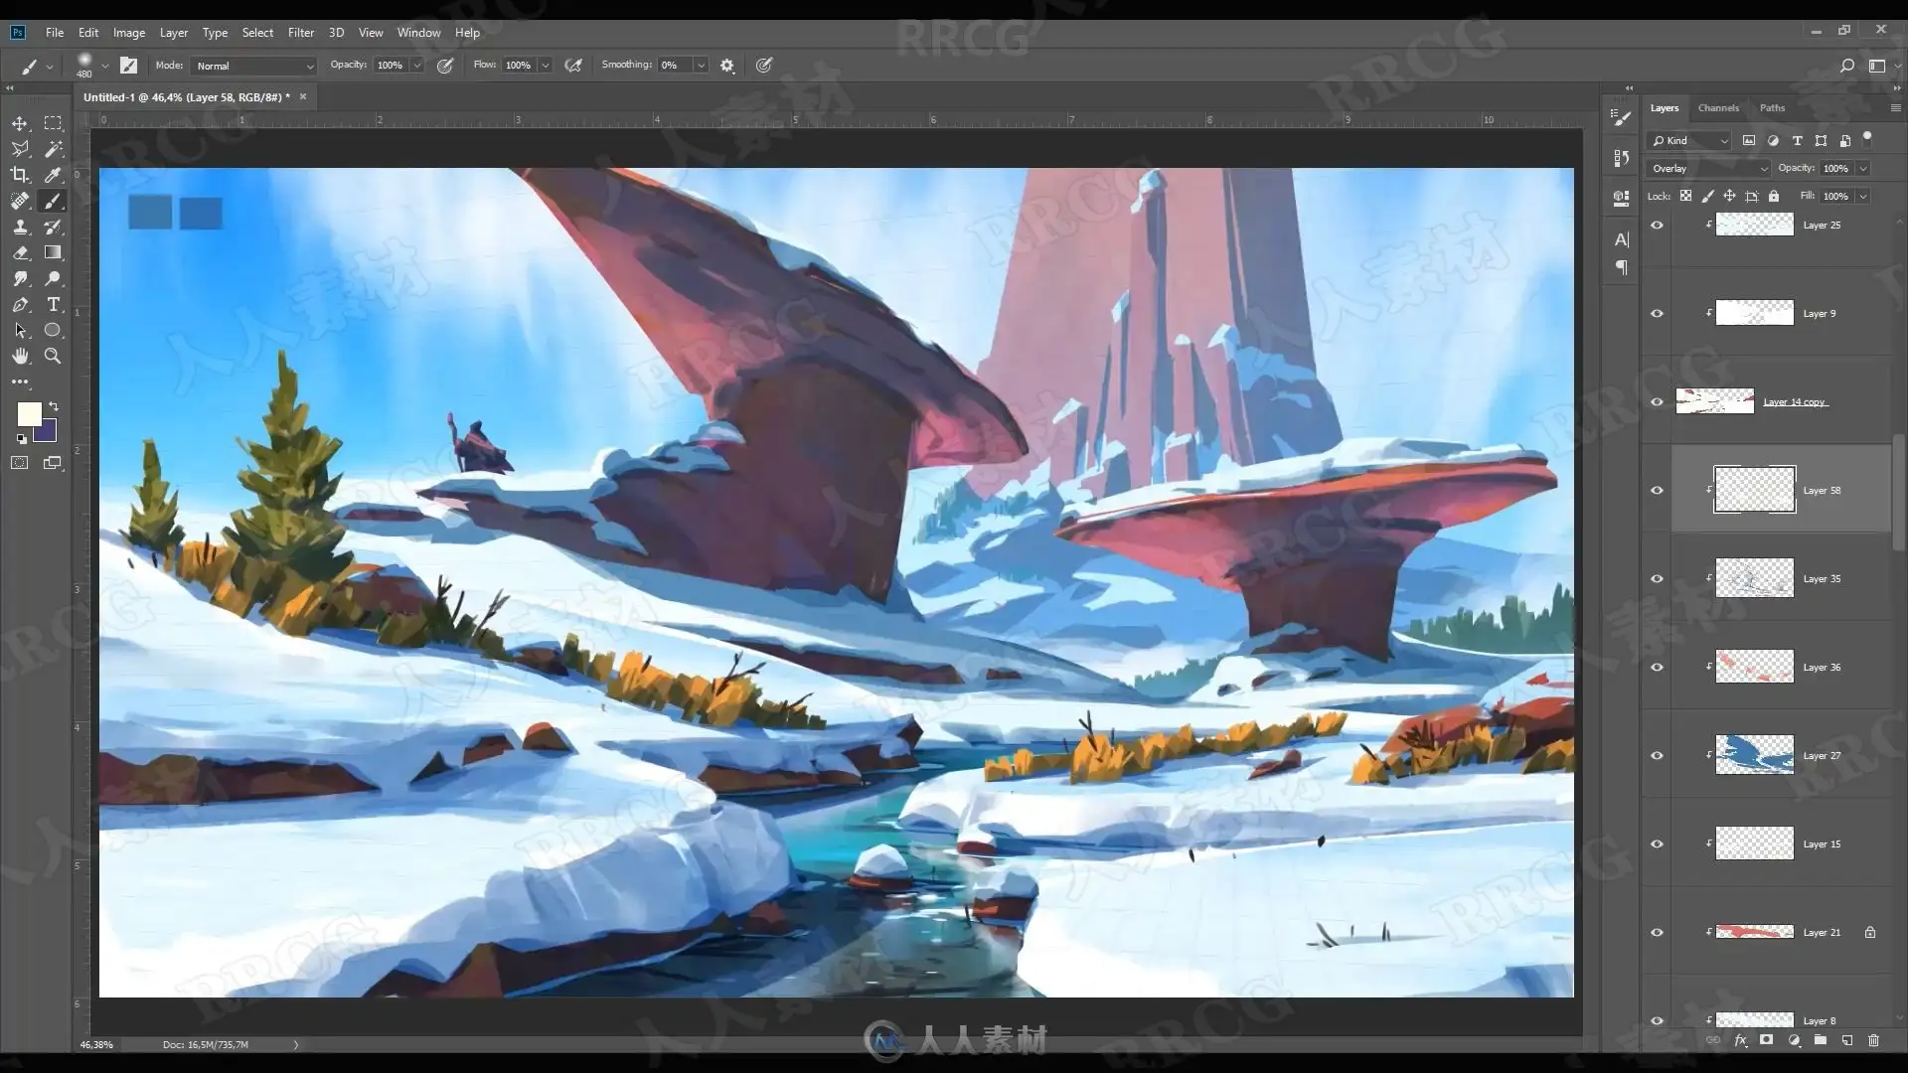This screenshot has height=1073, width=1908.
Task: Open the Opacity slider dropdown in options bar
Action: (417, 66)
